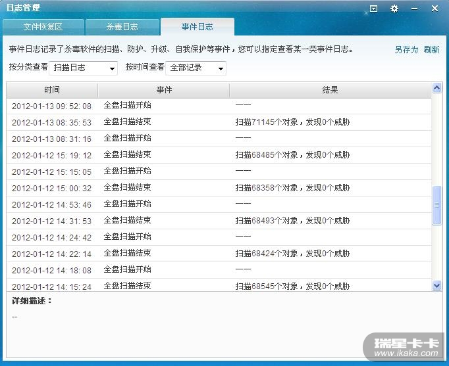Switch to the 文件恢复区 tab

43,27
